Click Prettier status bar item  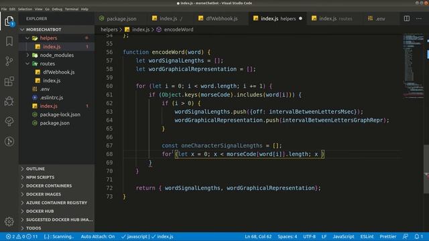(x=387, y=236)
